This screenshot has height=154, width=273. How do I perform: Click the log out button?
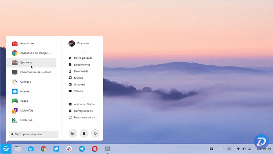point(73,133)
